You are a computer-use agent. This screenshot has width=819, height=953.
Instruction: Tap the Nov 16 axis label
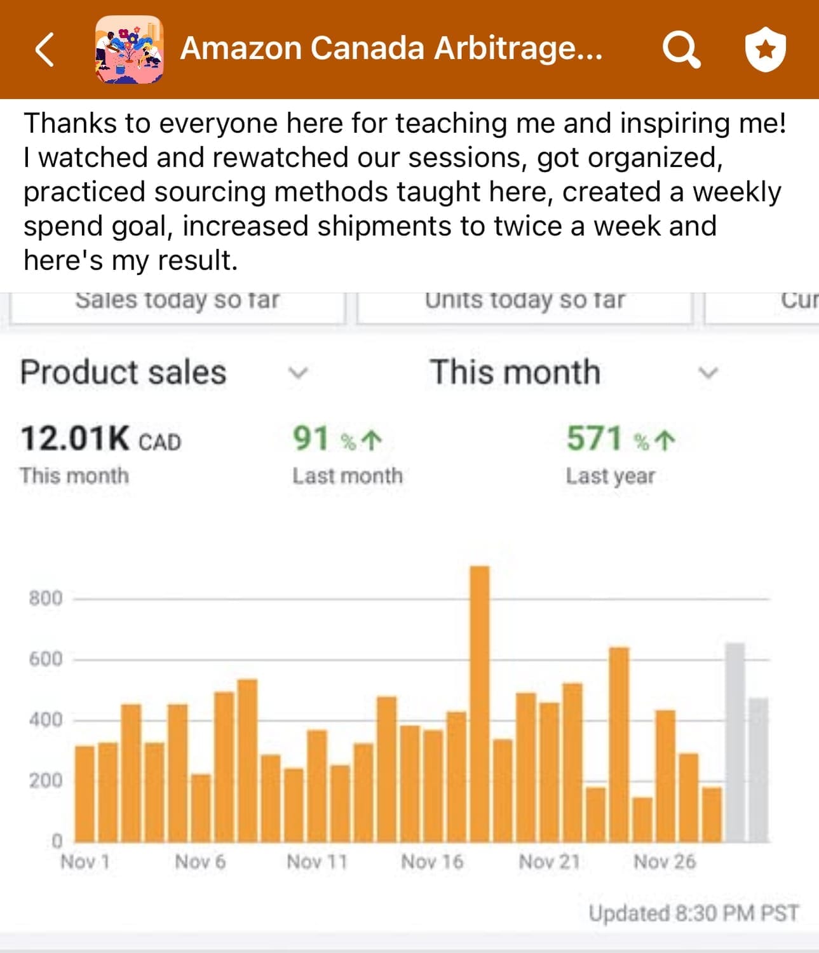point(432,862)
